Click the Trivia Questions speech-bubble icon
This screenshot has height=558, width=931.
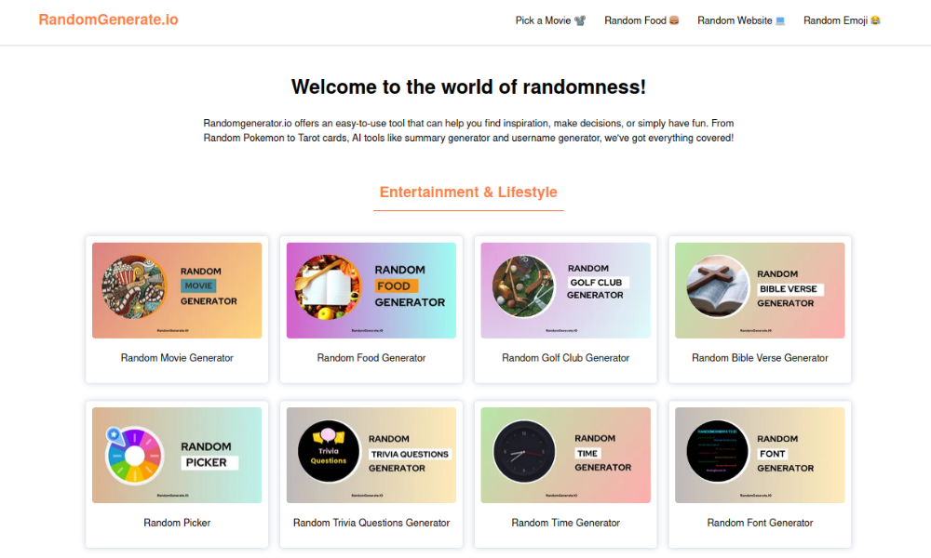tap(329, 453)
